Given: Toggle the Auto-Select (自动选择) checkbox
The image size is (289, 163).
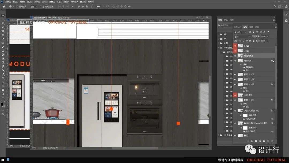Looking at the screenshot, I should coord(17,6).
